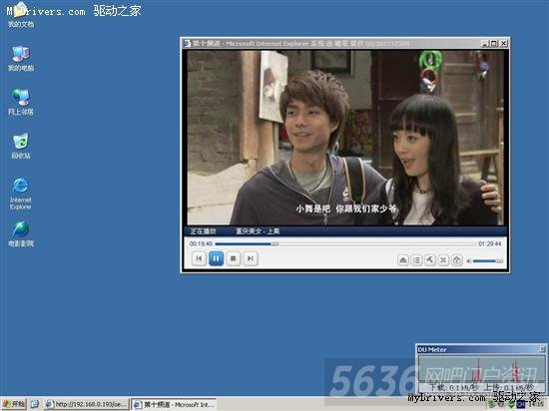Pause the playing video

[216, 258]
